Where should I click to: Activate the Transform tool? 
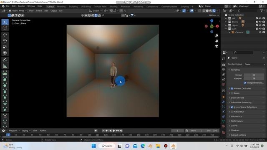tap(5, 53)
